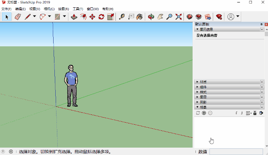
Task: Open the 视图(V) menu
Action: [35, 9]
